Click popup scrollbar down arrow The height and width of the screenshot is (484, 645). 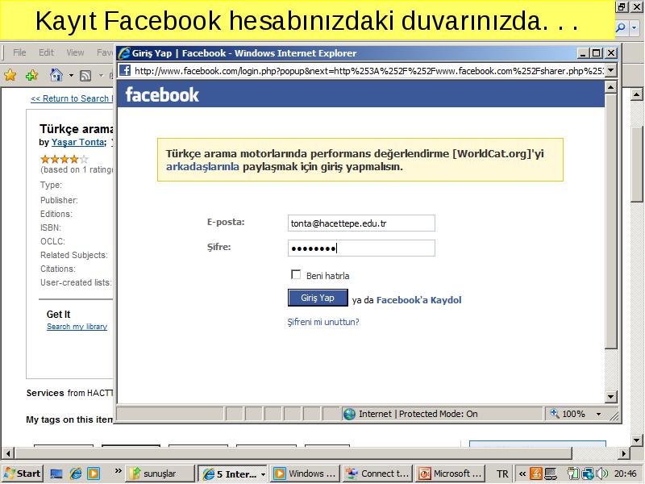[611, 397]
